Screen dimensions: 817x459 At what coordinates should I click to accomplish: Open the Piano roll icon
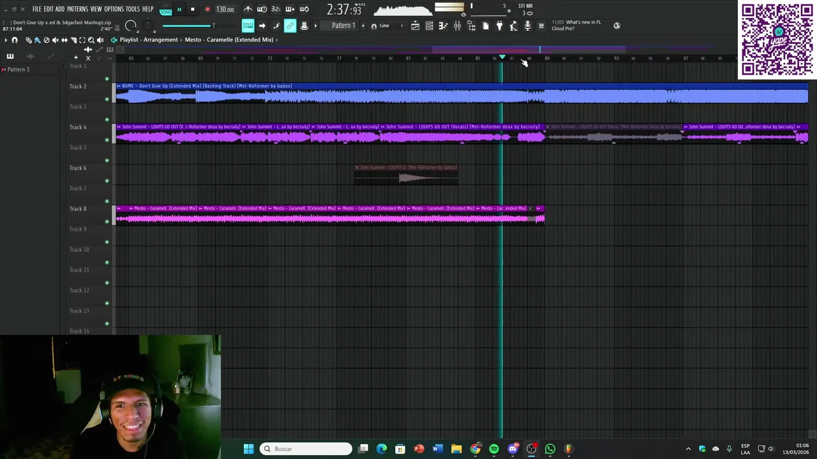[x=443, y=25]
